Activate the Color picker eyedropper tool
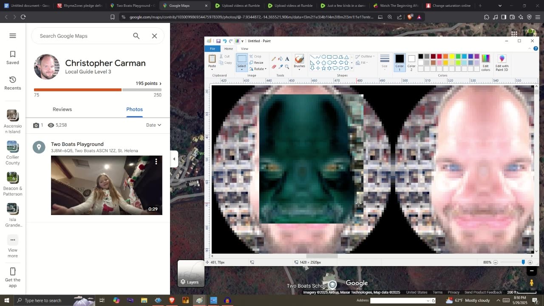 pos(280,67)
